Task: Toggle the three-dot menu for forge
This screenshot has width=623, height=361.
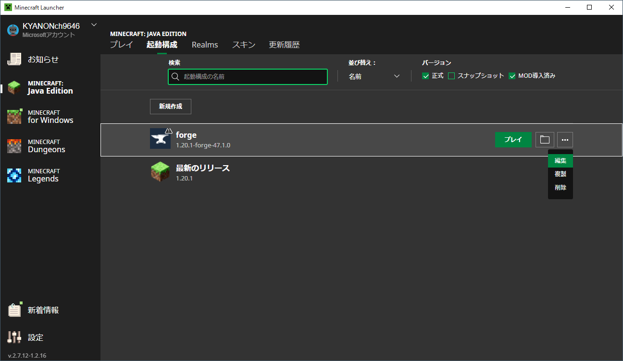Action: click(565, 140)
